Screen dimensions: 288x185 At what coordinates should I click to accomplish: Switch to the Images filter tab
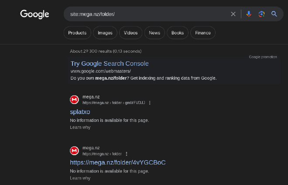[105, 33]
